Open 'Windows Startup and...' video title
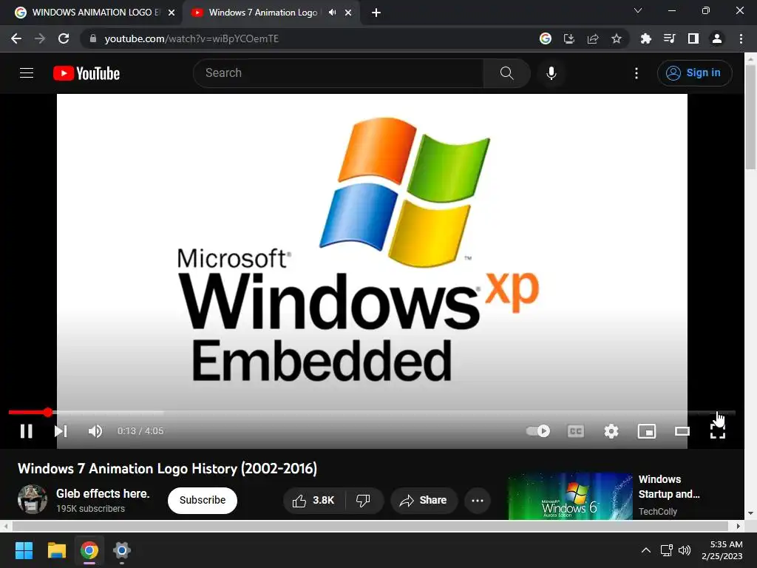Image resolution: width=757 pixels, height=568 pixels. click(x=669, y=487)
